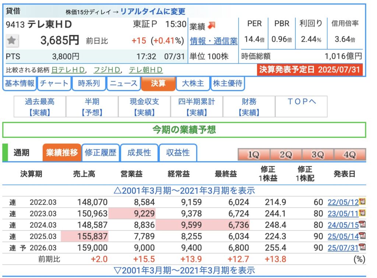Click リアルタイムに変更 link
This screenshot has height=278, width=377.
point(153,11)
